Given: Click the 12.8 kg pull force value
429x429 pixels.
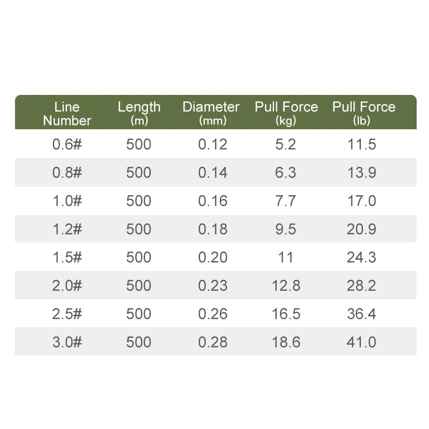Looking at the screenshot, I should (286, 286).
